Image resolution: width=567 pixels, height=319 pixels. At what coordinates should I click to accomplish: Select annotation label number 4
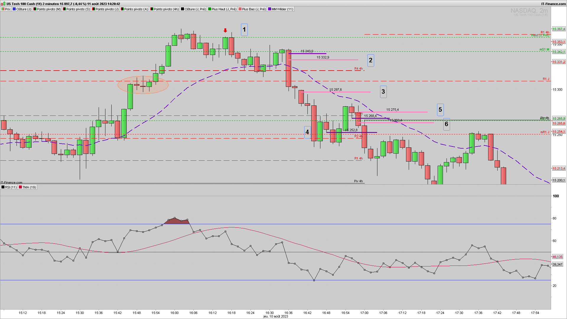tap(307, 132)
